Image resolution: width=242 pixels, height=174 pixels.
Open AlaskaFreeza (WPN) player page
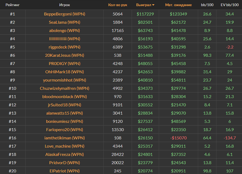[x=65, y=154]
